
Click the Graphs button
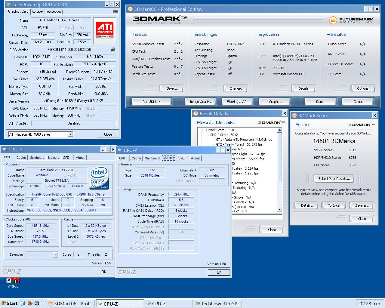click(275, 102)
